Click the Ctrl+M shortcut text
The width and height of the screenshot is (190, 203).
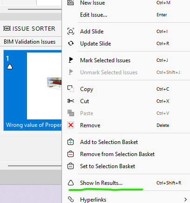(163, 3)
